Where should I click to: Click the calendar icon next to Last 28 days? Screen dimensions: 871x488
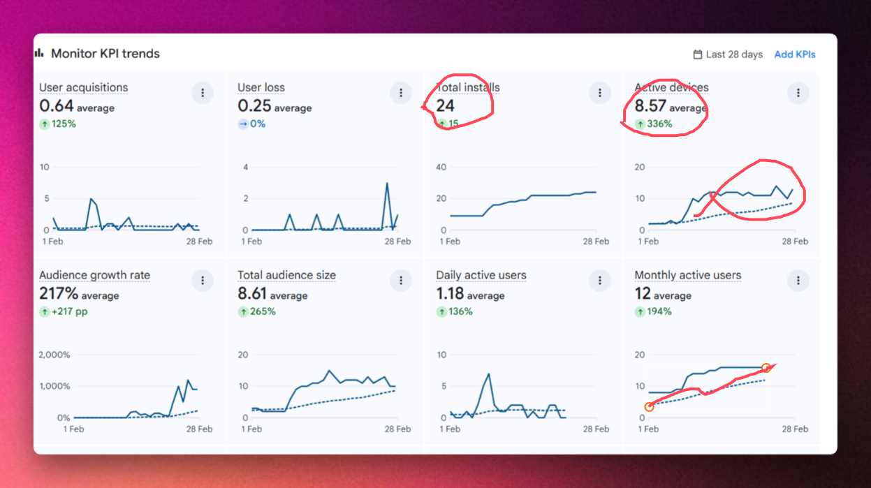[x=697, y=54]
